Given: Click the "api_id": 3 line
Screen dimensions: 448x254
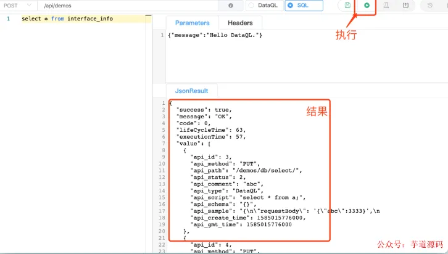Looking at the screenshot, I should point(211,157).
